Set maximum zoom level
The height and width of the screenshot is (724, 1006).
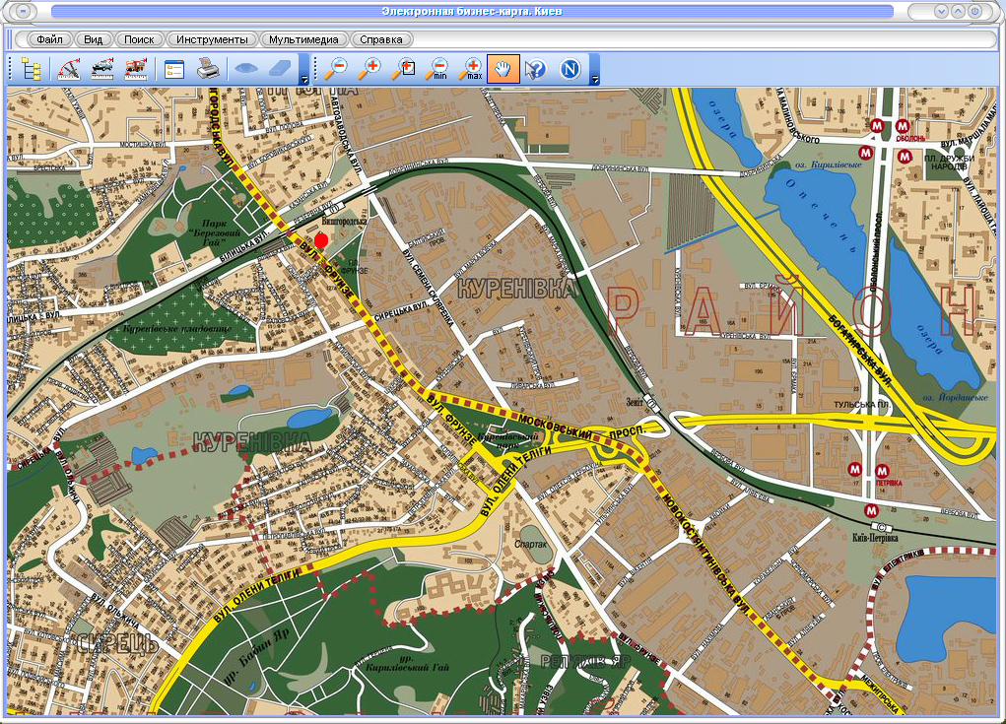(x=471, y=69)
